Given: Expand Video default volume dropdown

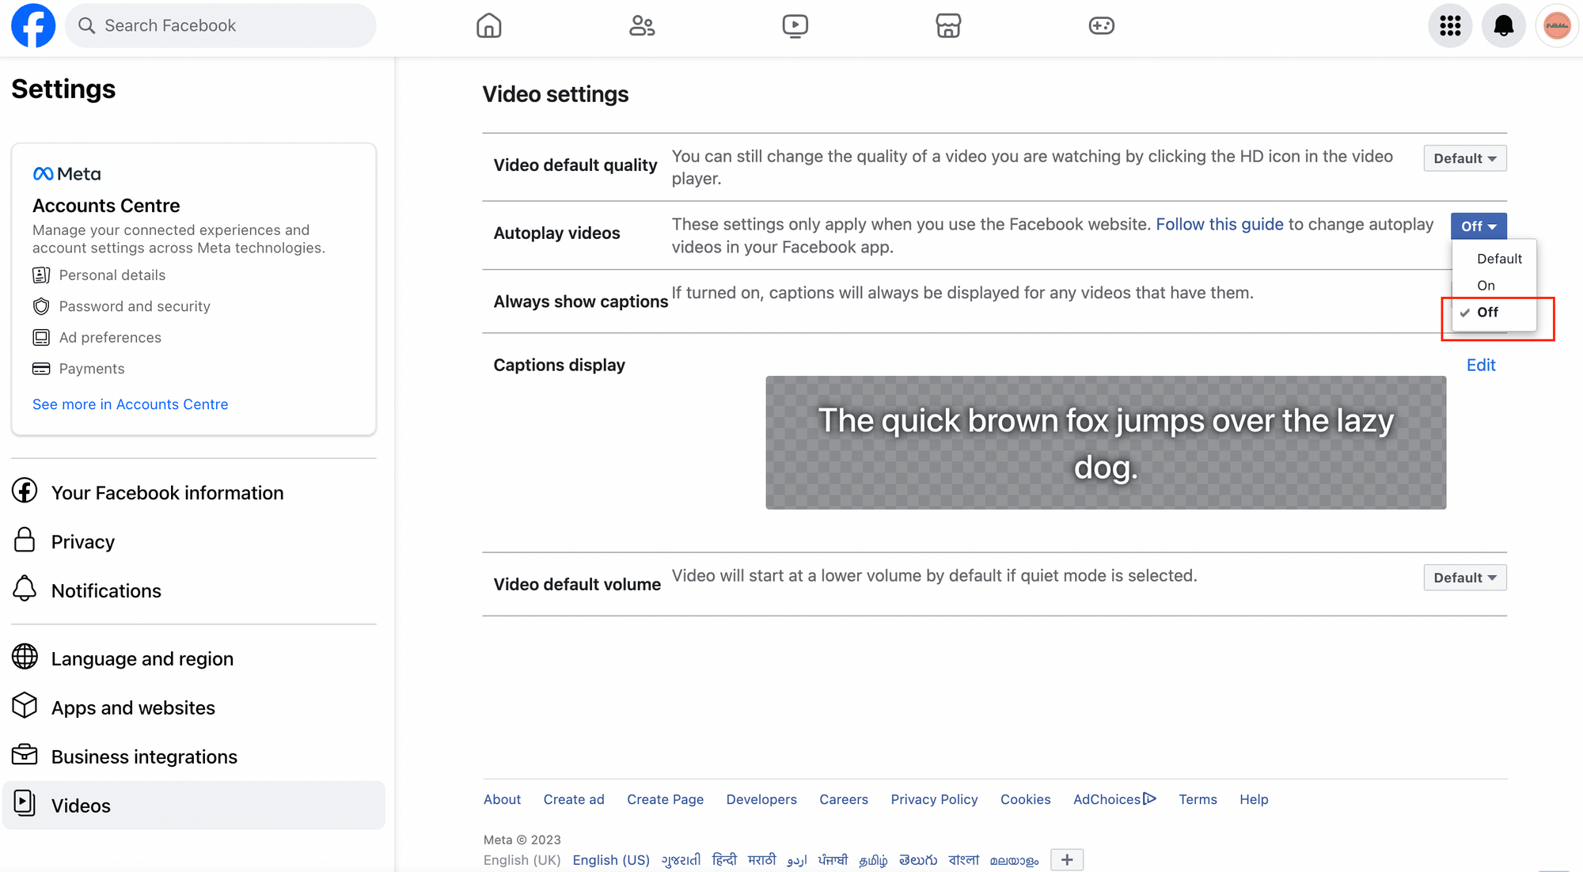Looking at the screenshot, I should [1464, 578].
